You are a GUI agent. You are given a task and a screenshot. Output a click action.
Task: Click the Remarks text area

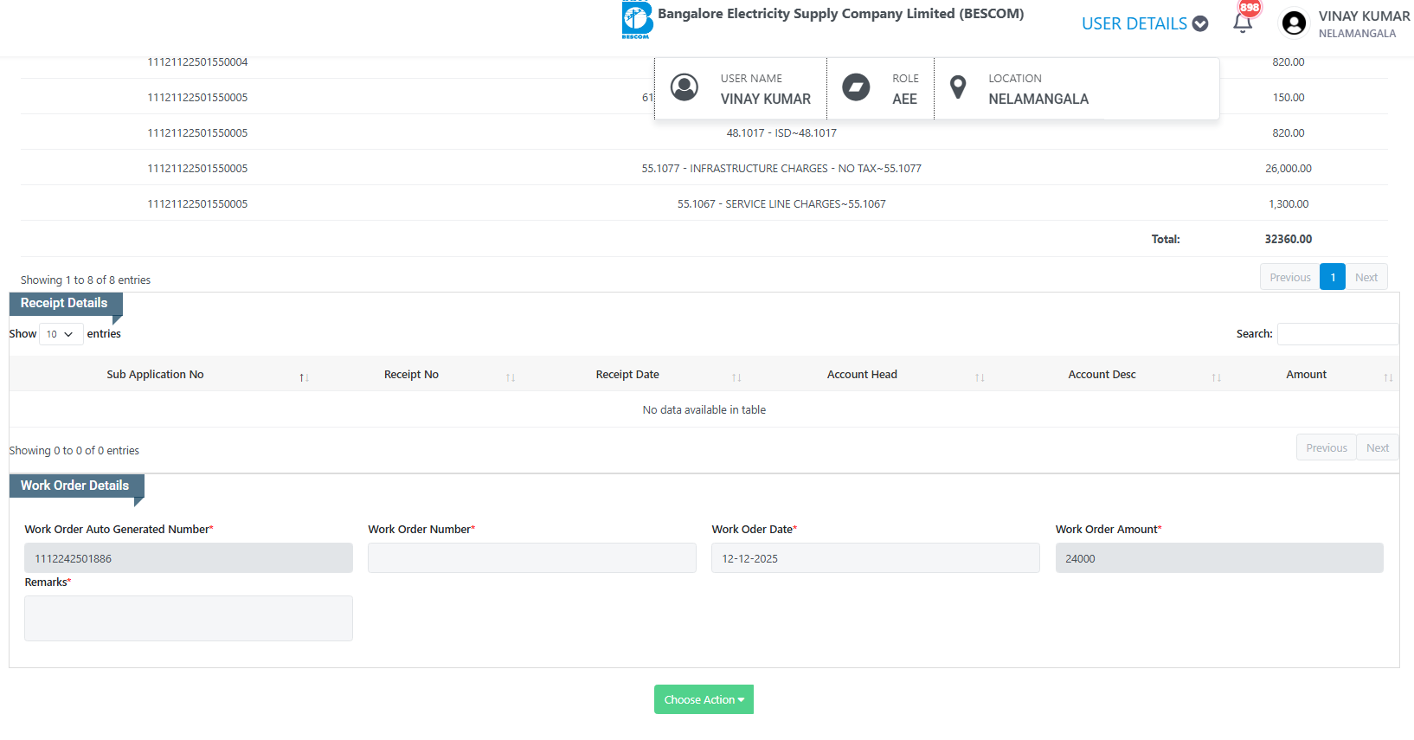(189, 618)
